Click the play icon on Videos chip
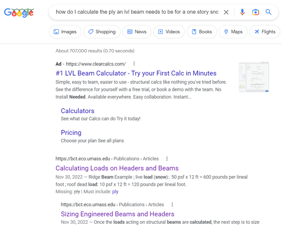The image size is (282, 227). pyautogui.click(x=160, y=32)
